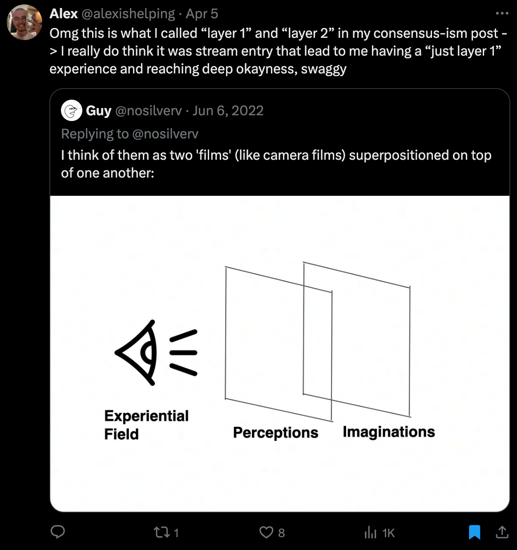The image size is (517, 550).
Task: Click the Jun 6, 2022 date
Action: (x=228, y=110)
